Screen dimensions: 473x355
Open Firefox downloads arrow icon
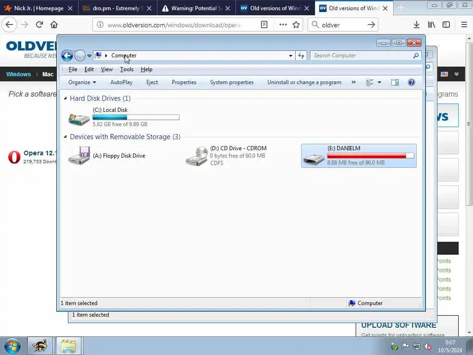(x=416, y=25)
